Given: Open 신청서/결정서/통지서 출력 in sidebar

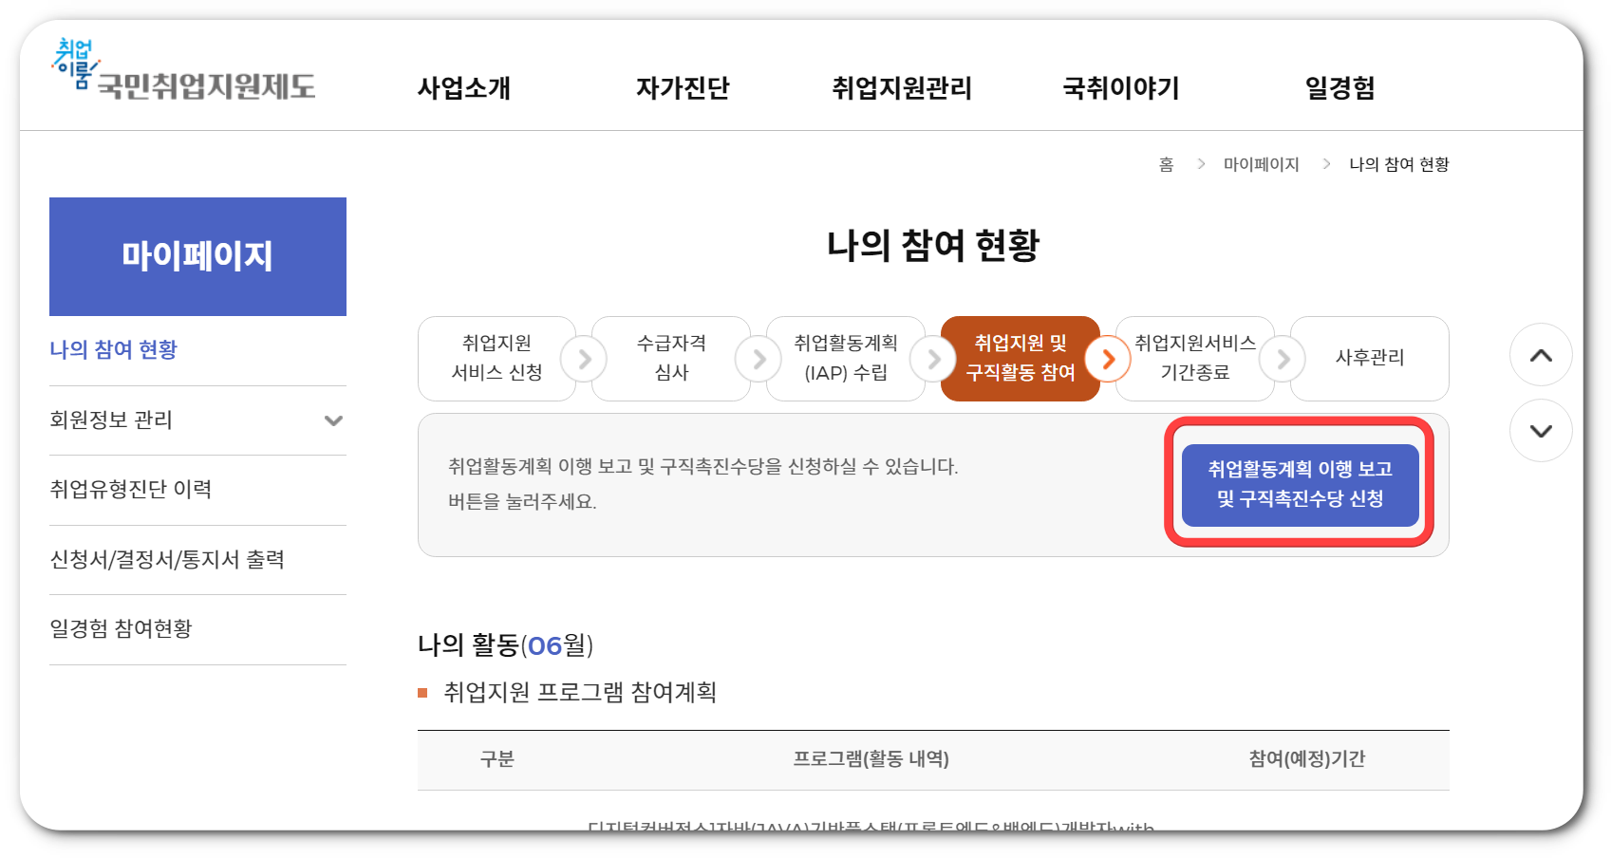Looking at the screenshot, I should (167, 560).
